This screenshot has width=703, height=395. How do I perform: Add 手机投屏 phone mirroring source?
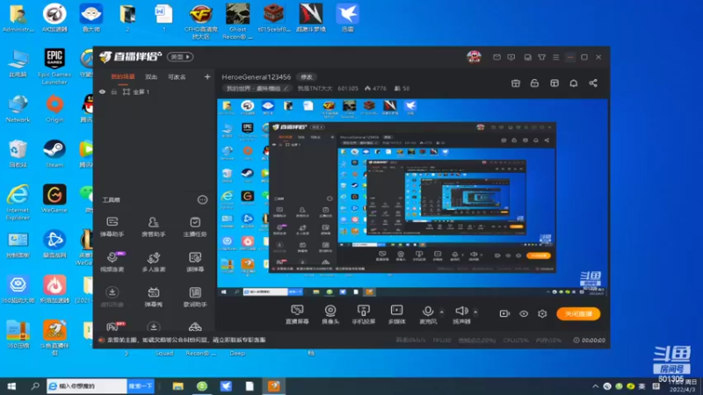pos(363,314)
